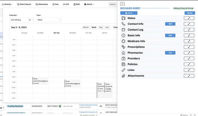The height and width of the screenshot is (116, 198).
Task: Expand the Attachments section
Action: point(189,76)
